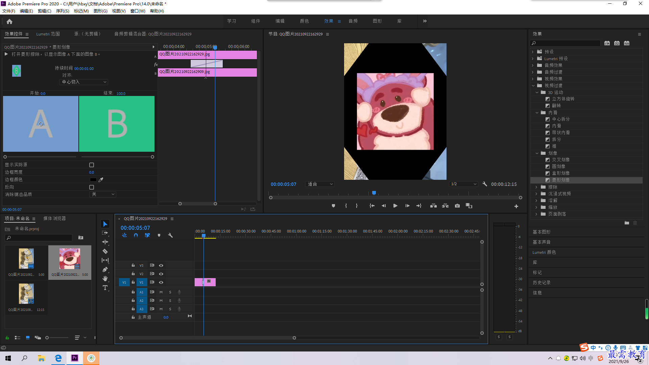Open the Lumetri Color panel
Screen dimensions: 649x365
(544, 252)
